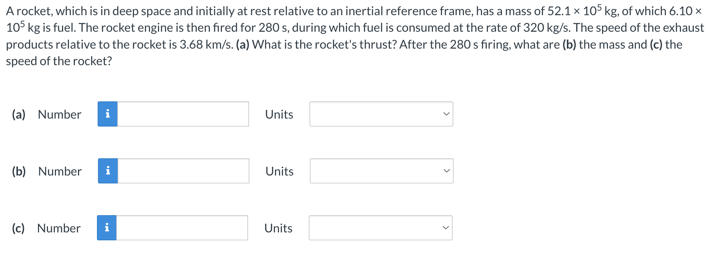Show the hint for the rocket mass entry
This screenshot has width=710, height=260.
point(107,171)
